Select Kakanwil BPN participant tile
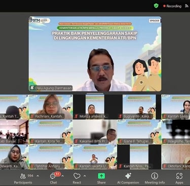 [x=95, y=132]
